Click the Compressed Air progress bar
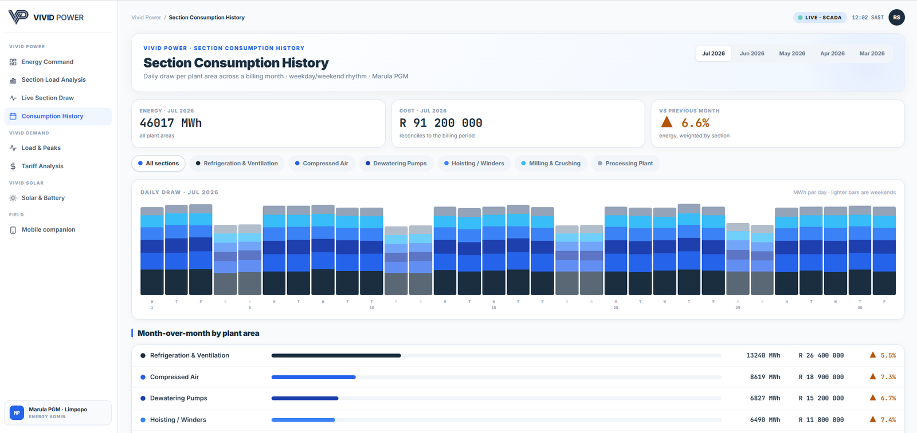The height and width of the screenshot is (433, 917). coord(496,377)
